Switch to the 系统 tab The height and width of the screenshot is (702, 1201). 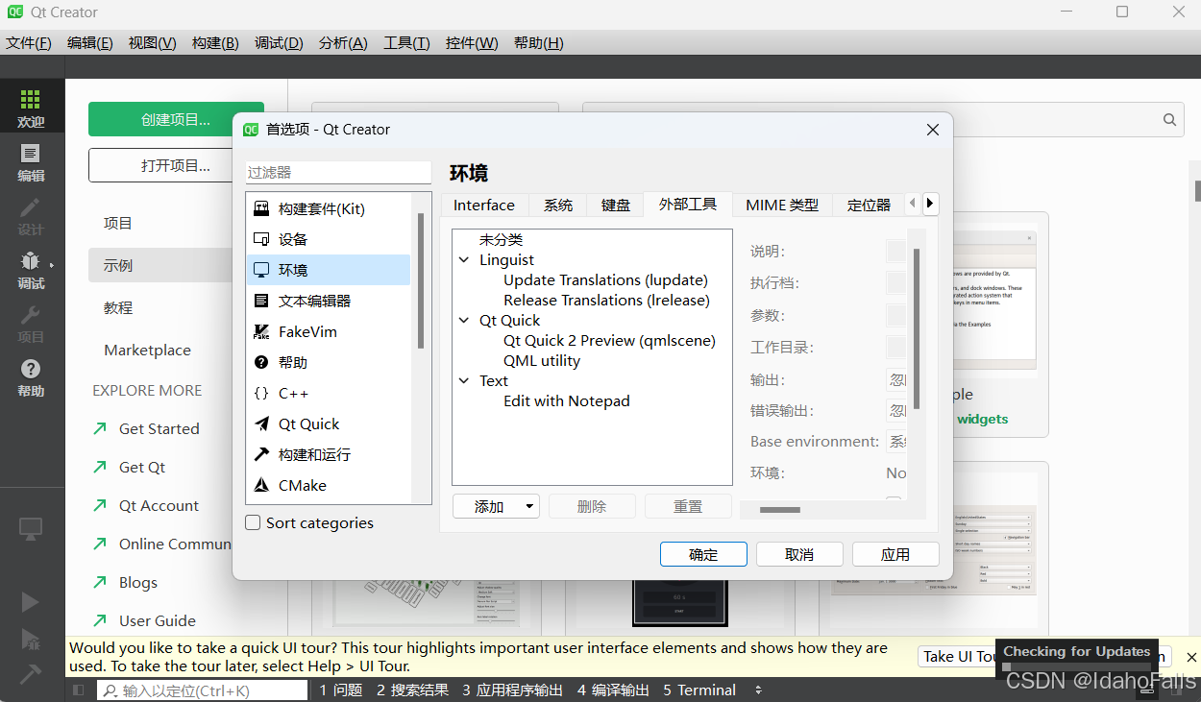point(558,205)
